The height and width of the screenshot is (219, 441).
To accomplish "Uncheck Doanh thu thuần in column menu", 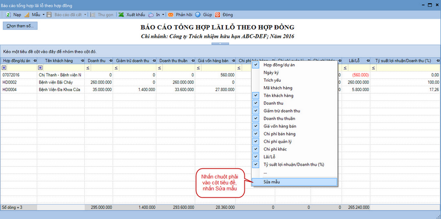I will [255, 119].
